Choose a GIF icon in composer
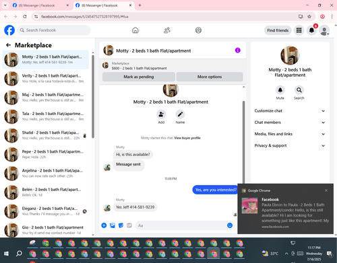 pyautogui.click(x=129, y=225)
